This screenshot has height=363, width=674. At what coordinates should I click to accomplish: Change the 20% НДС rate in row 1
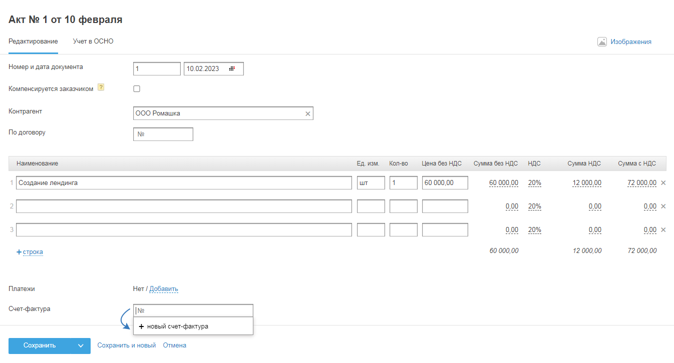[x=534, y=183]
